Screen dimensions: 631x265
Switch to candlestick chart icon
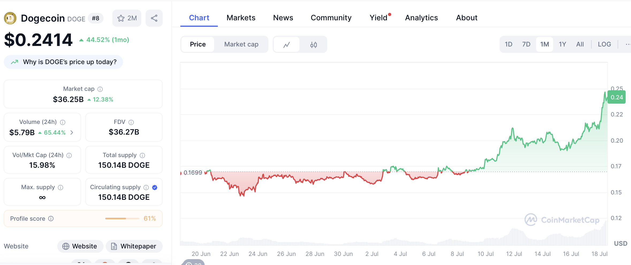(313, 45)
